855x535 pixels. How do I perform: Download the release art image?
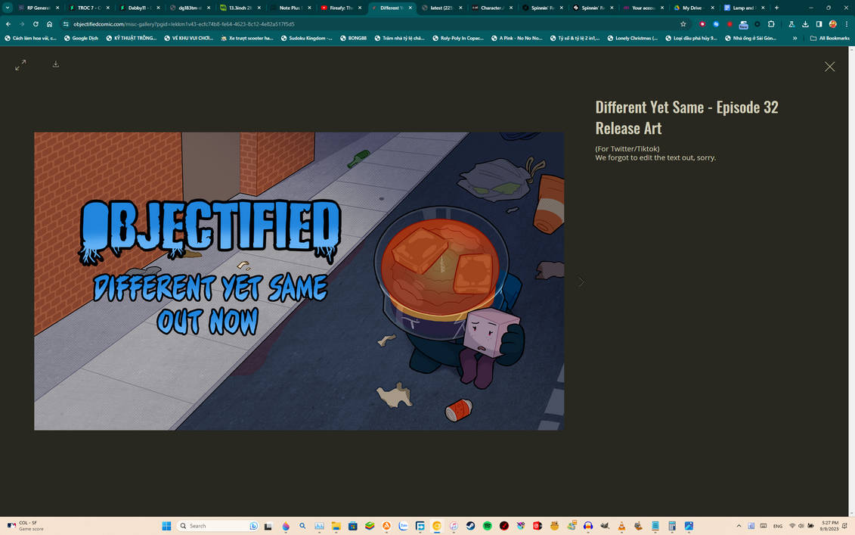pyautogui.click(x=56, y=64)
